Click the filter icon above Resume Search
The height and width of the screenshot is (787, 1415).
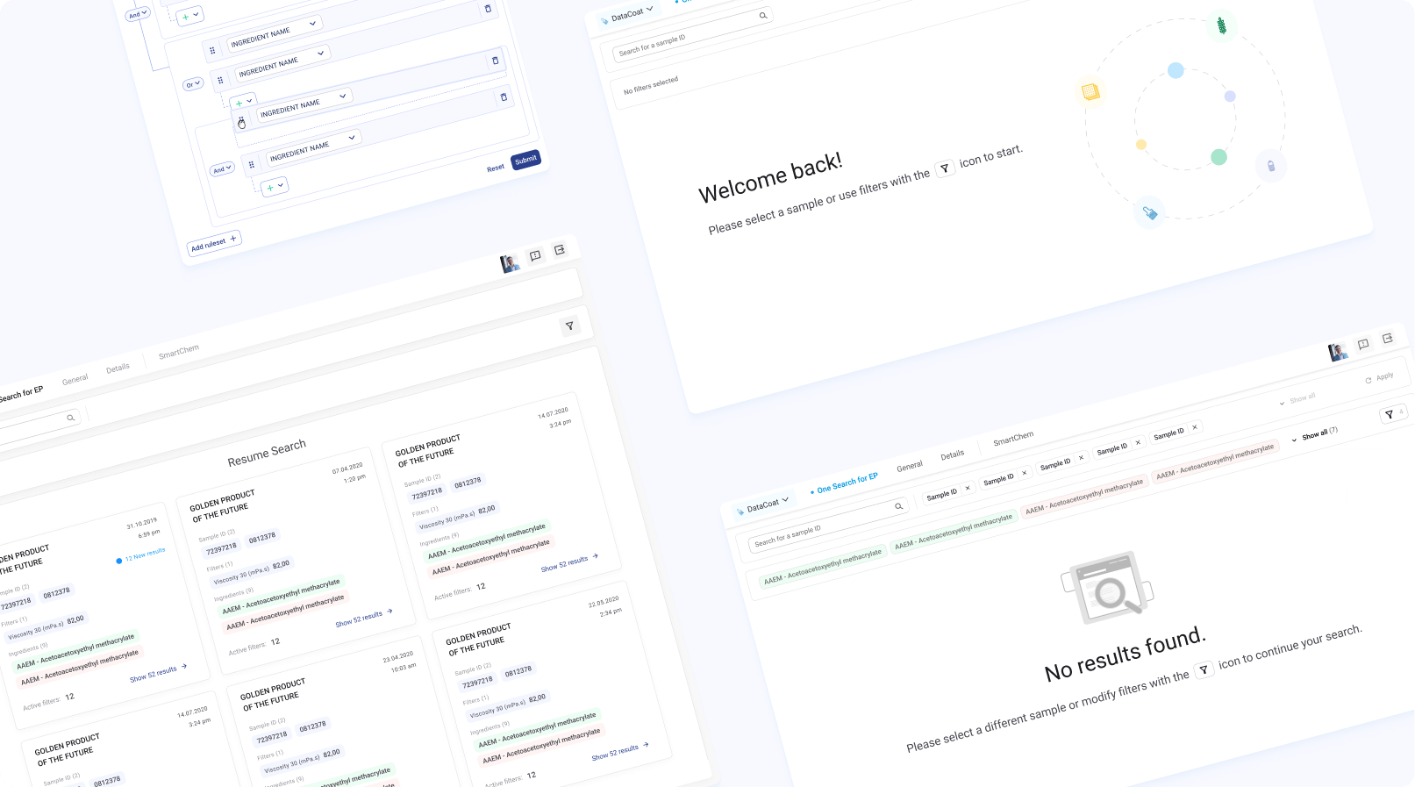pos(569,326)
